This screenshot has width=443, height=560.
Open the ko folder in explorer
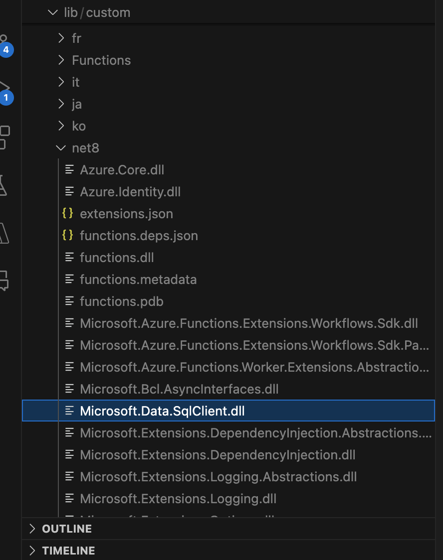[78, 126]
